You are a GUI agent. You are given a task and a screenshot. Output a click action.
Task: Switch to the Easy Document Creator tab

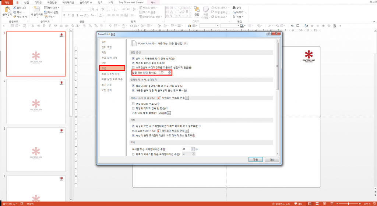click(131, 3)
